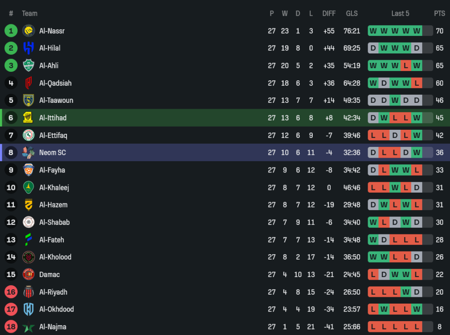Click the Al-Fateh green and blue logo
This screenshot has width=450, height=335.
click(x=29, y=240)
